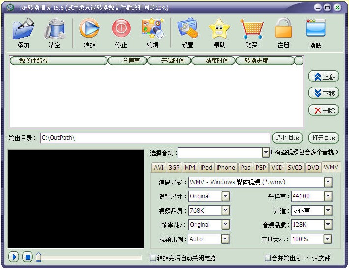Open 帮助 (Help) star icon

219,28
